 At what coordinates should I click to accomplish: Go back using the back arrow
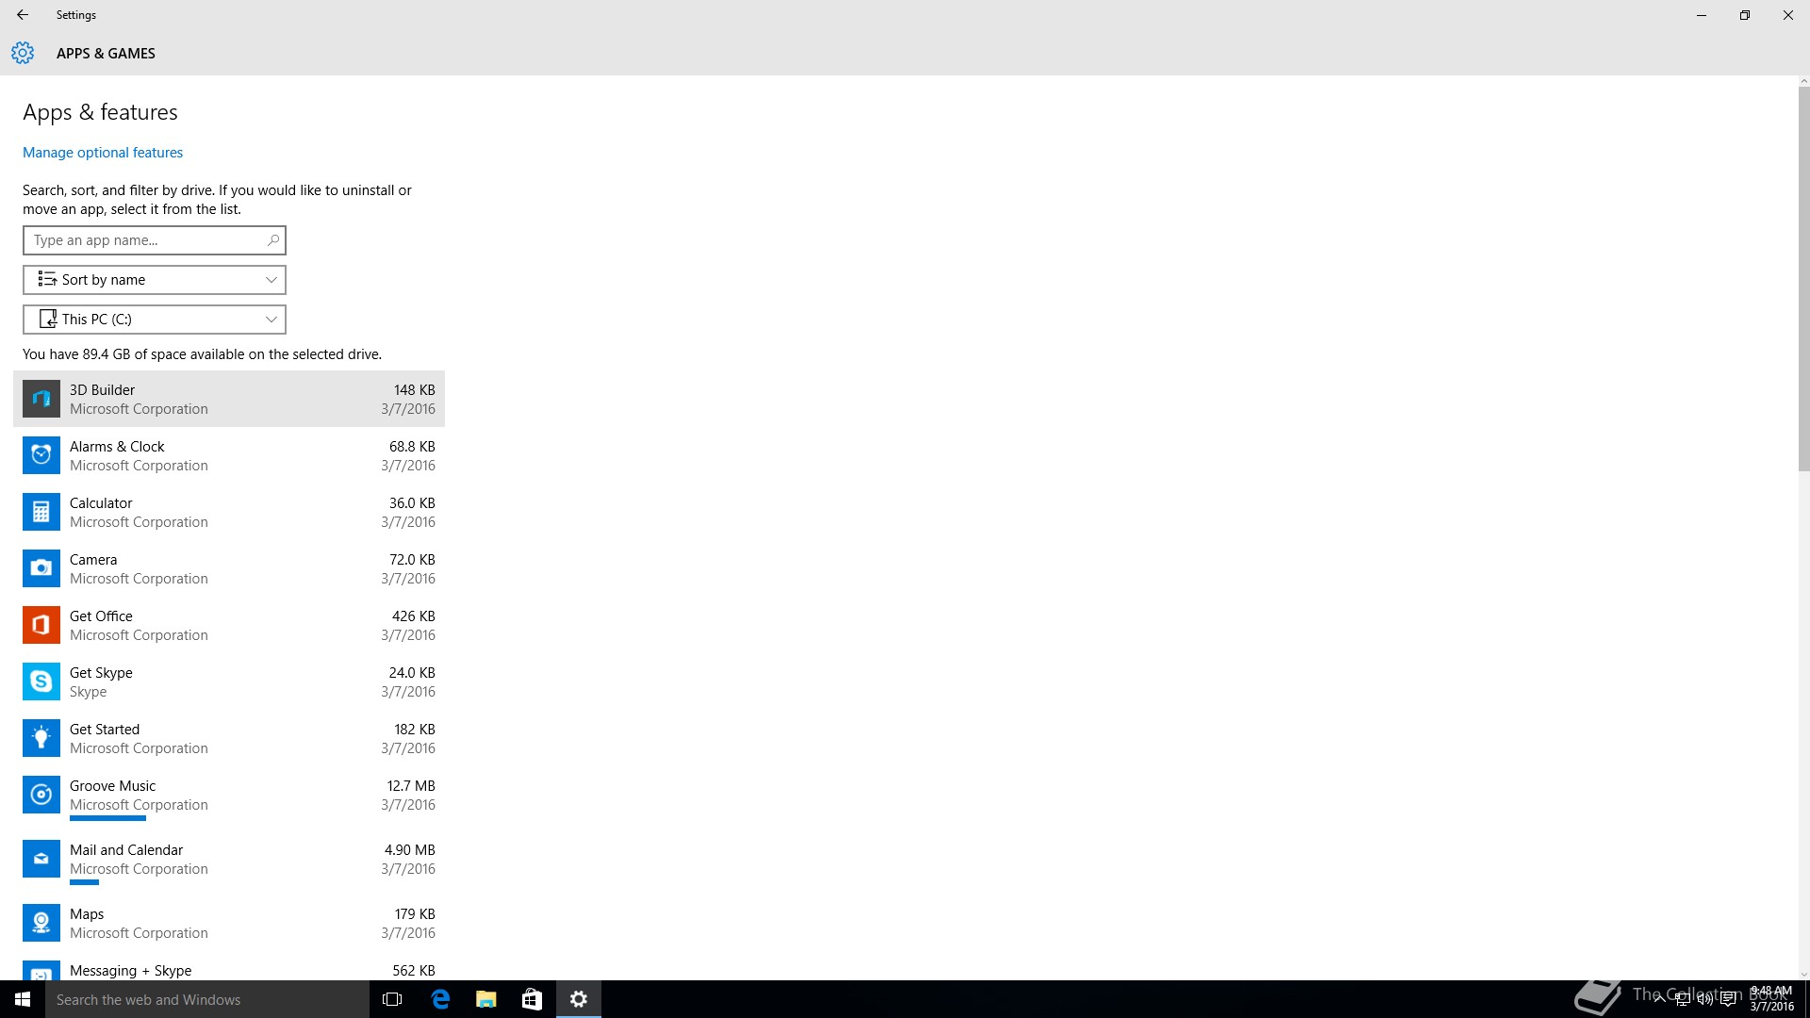pos(23,15)
